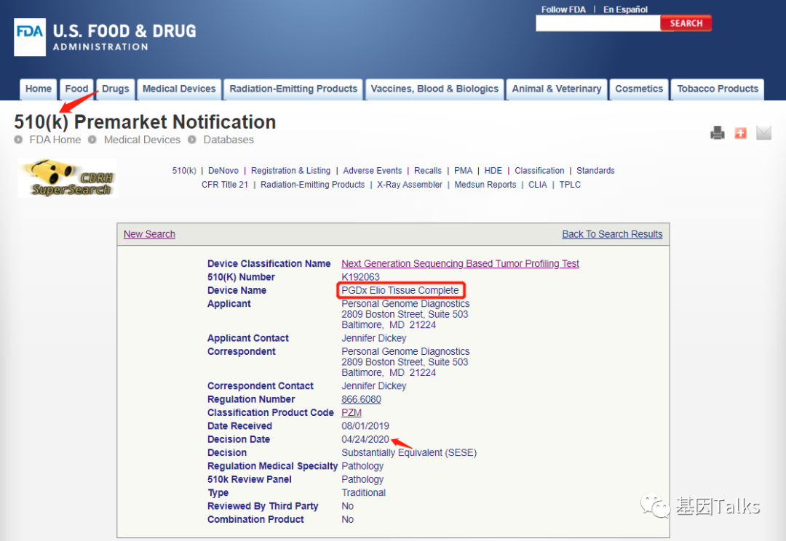Click the Databases breadcrumb
Screen dimensions: 786x541
228,140
